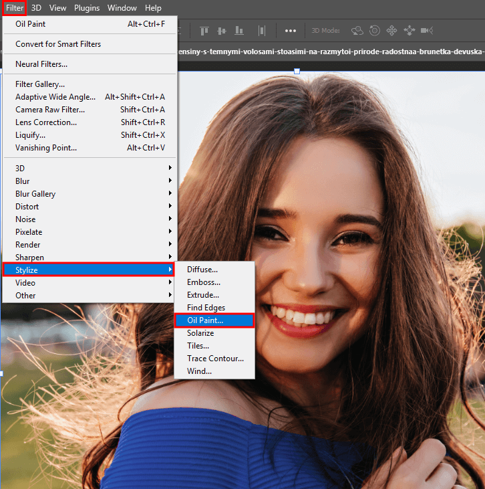Expand the Pixelate submenu

(90, 232)
